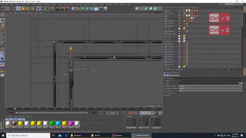Go to start of animation
246x138 pixels.
pos(100,113)
